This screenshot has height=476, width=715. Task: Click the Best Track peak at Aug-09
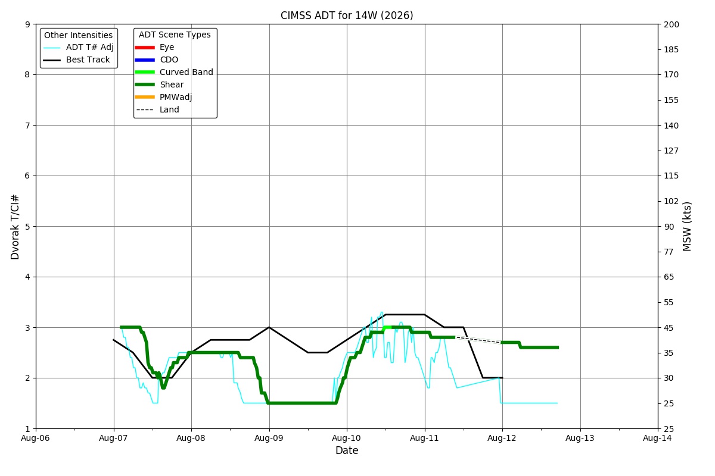(269, 327)
